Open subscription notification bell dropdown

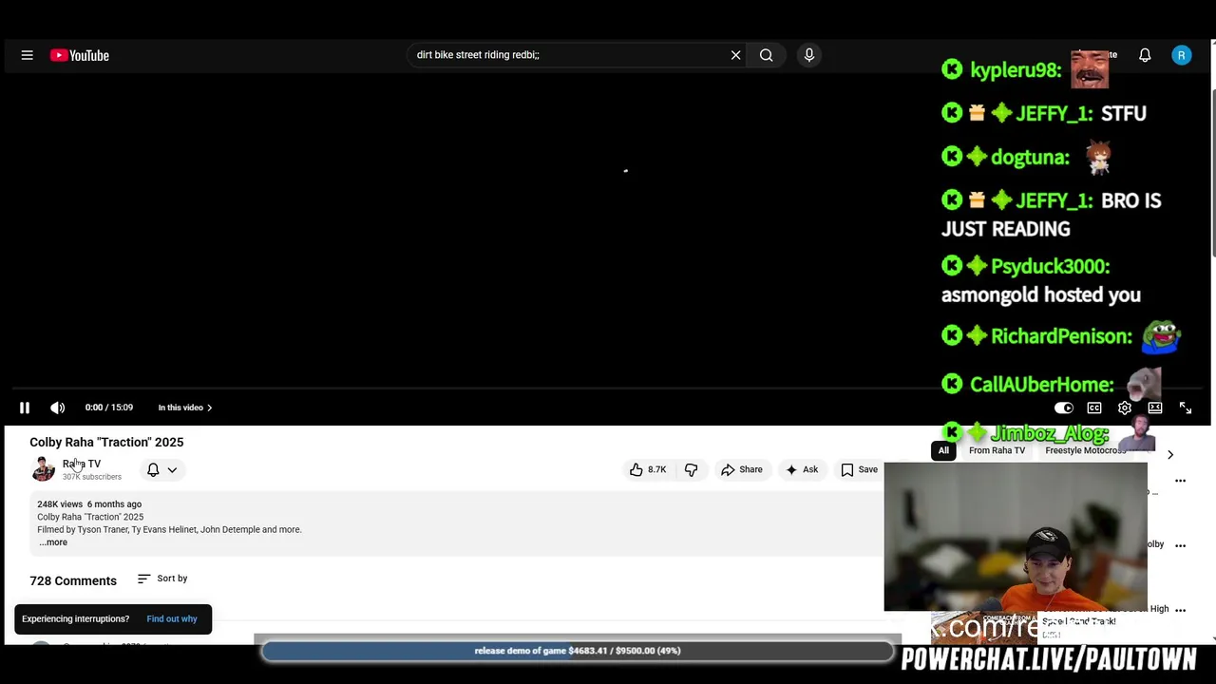click(161, 469)
